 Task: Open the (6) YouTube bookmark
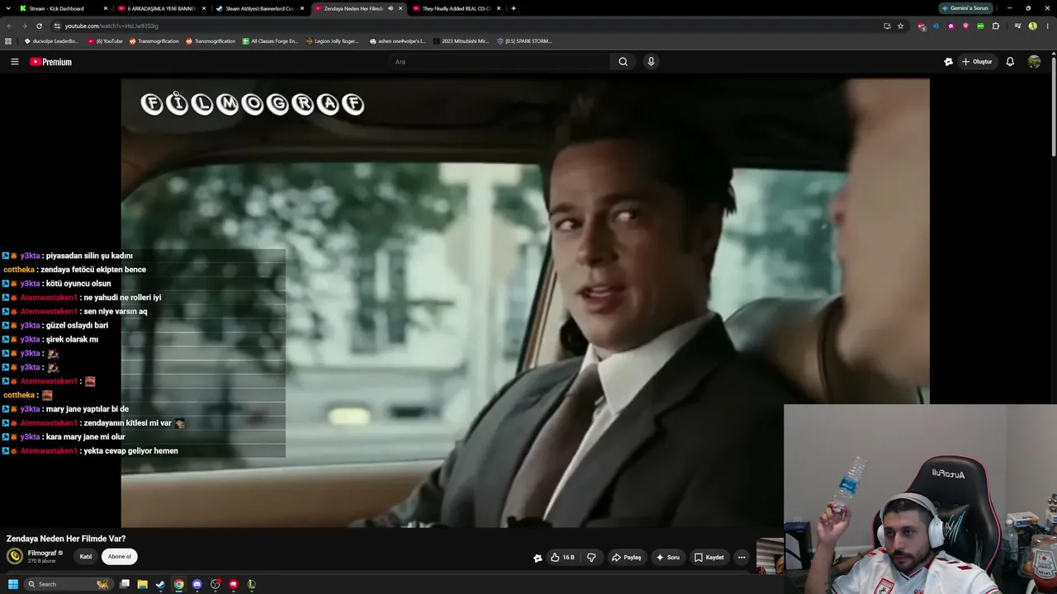[x=105, y=41]
